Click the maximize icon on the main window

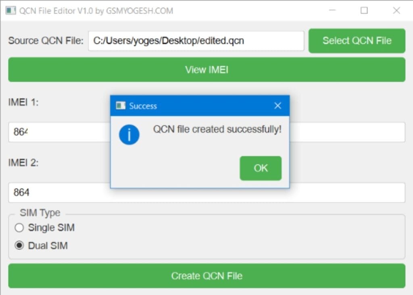[365, 10]
